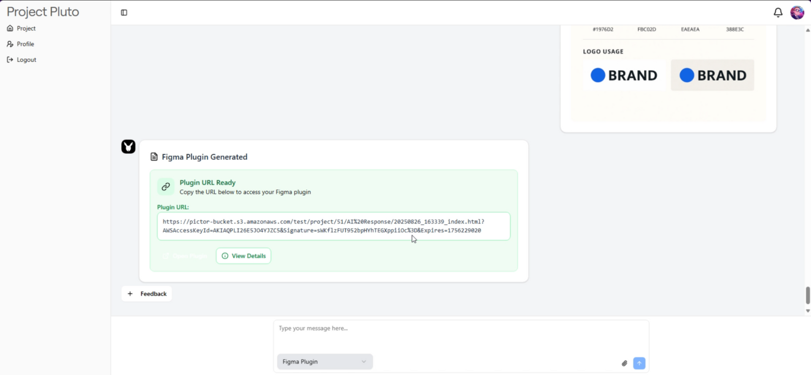The height and width of the screenshot is (375, 811).
Task: Click the scroll down arrow on the scrollbar
Action: (x=808, y=311)
